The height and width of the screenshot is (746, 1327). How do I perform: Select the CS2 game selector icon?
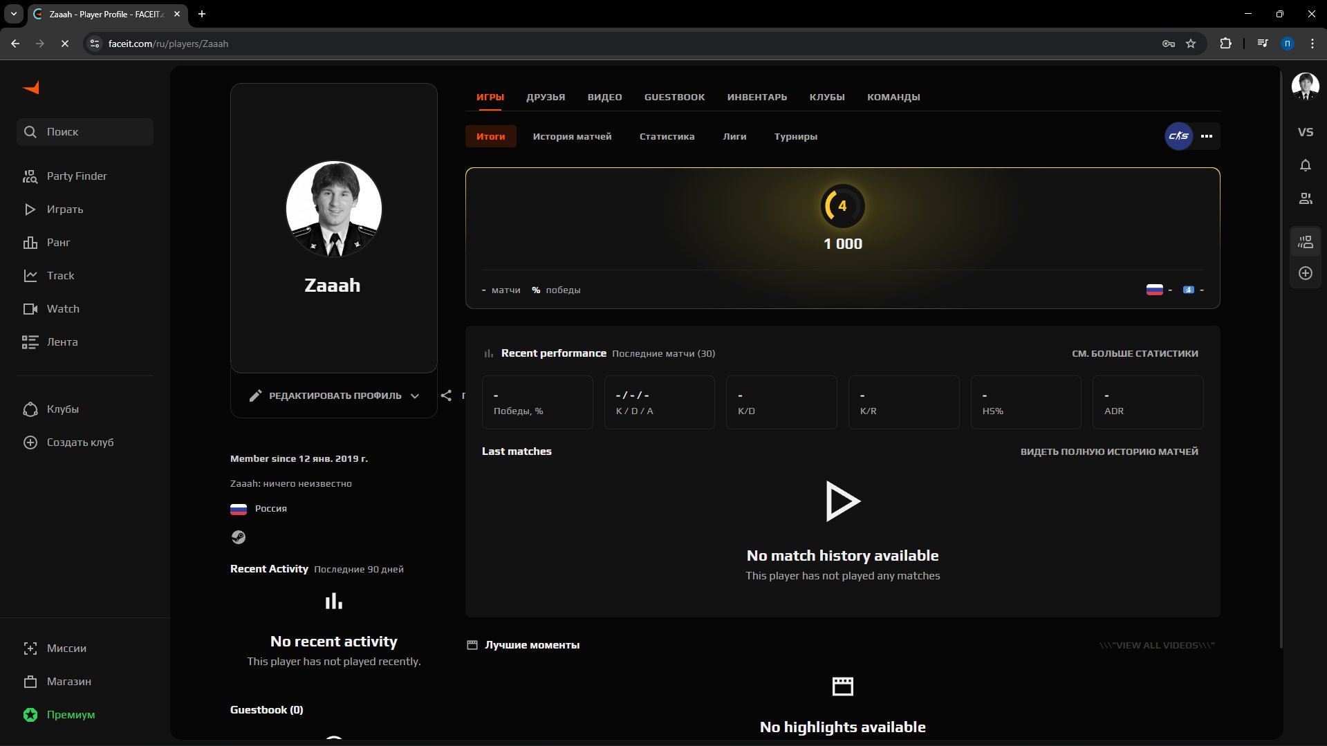click(1178, 136)
